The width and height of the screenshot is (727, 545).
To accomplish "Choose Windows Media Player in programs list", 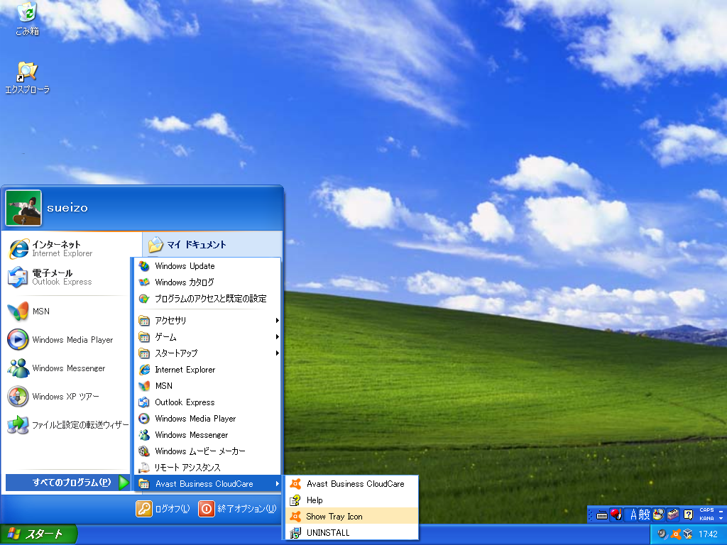I will pyautogui.click(x=207, y=419).
